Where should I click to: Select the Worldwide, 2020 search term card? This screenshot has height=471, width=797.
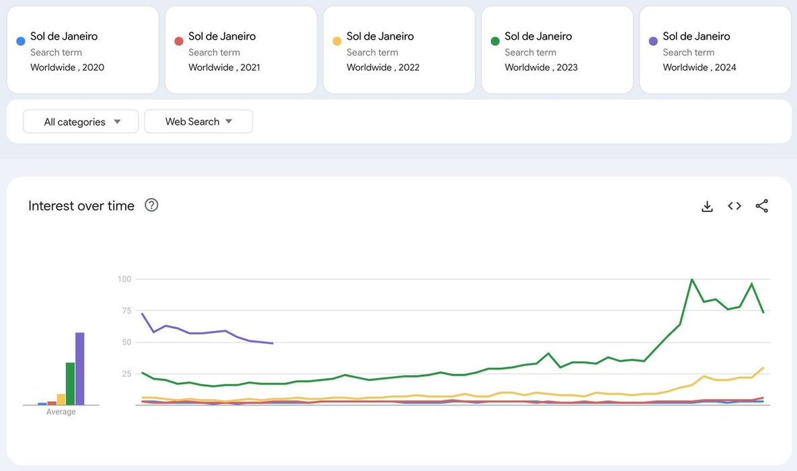coord(83,50)
